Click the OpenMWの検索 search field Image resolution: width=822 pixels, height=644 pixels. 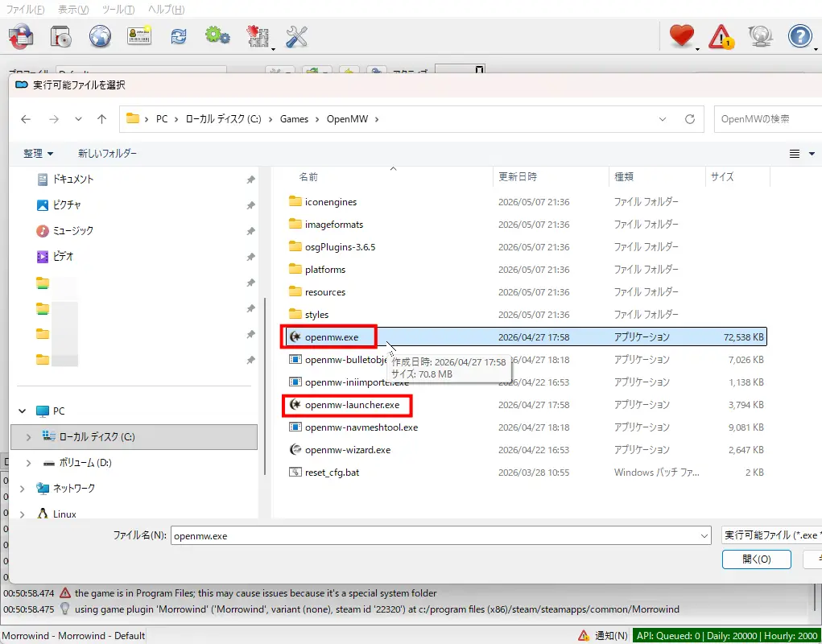coord(768,119)
